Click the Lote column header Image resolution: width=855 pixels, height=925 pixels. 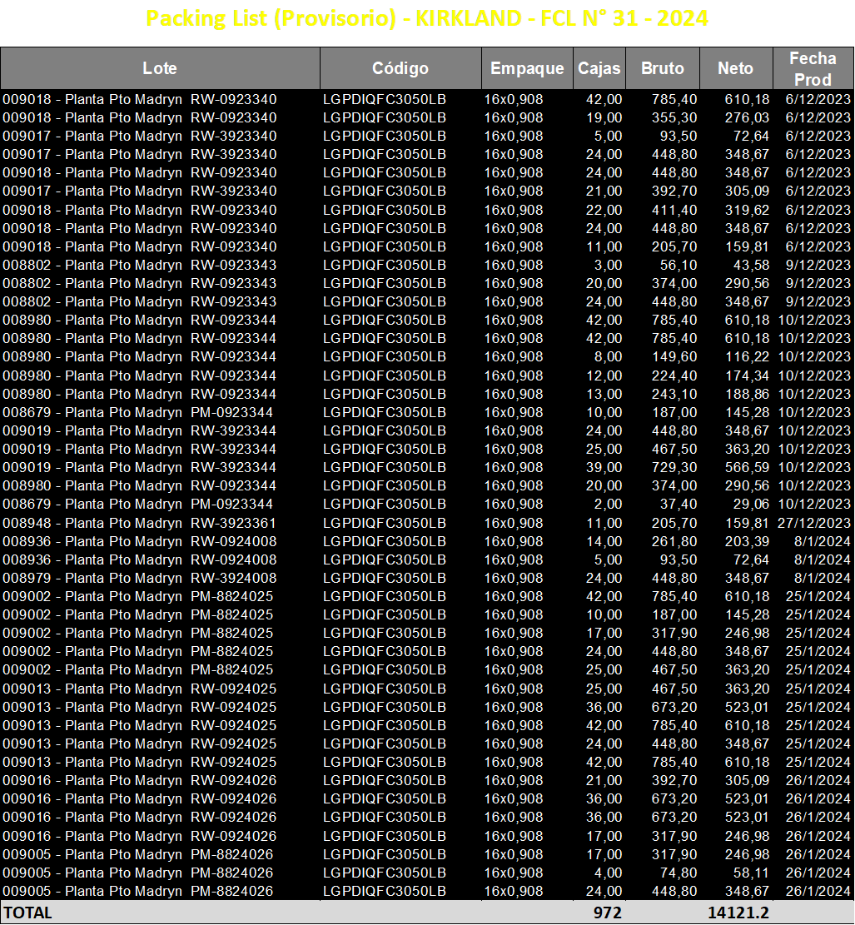point(160,68)
